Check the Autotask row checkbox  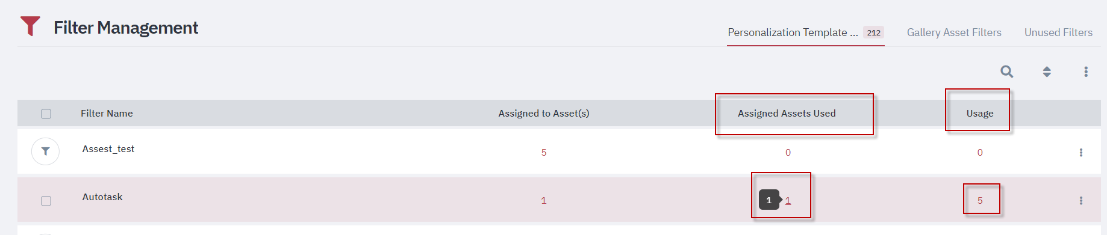tap(46, 201)
